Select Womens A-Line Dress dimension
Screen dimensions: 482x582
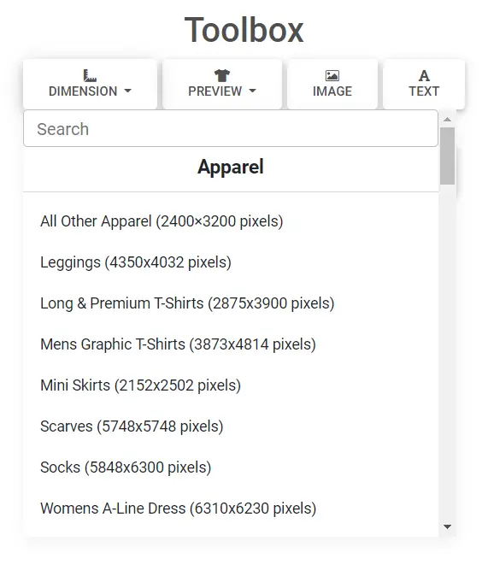(178, 509)
